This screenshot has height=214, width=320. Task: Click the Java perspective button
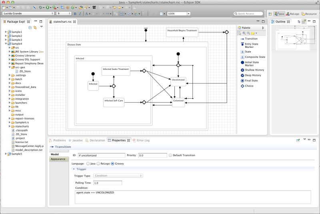coord(279,14)
